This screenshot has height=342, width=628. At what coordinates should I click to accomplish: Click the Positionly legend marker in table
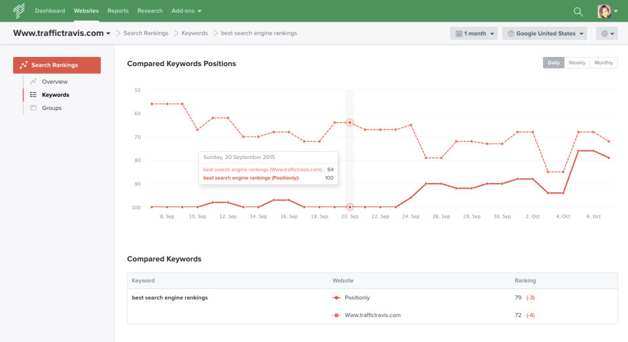click(336, 298)
